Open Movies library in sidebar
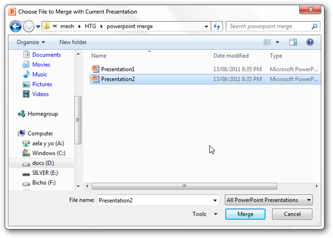This screenshot has height=238, width=333. click(x=41, y=65)
